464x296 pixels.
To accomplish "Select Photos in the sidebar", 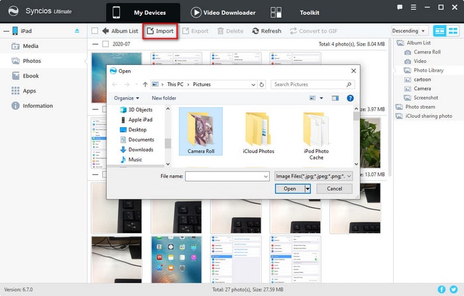I will point(32,61).
